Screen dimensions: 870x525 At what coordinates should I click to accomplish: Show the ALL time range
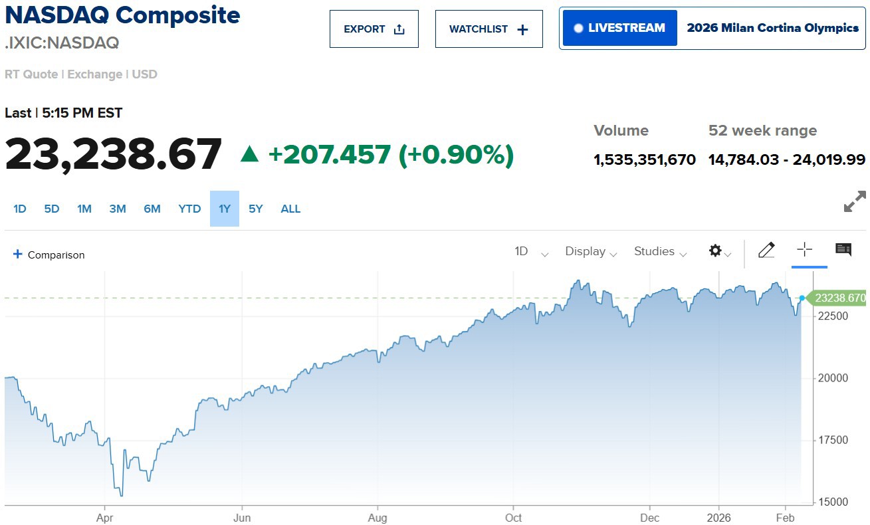click(290, 209)
